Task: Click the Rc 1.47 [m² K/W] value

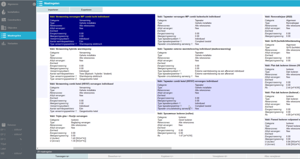Action: point(185,136)
